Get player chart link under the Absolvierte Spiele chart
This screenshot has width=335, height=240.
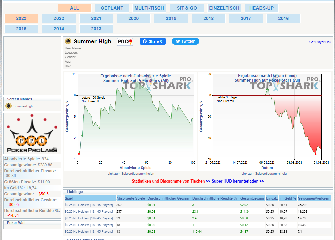131,174
